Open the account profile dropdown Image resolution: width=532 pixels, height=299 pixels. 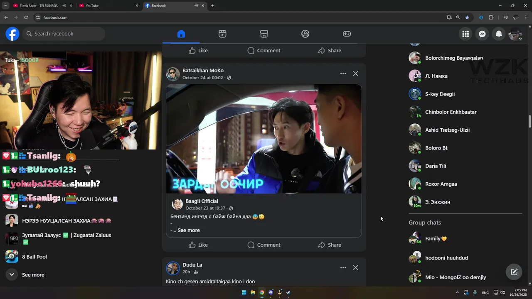tap(515, 34)
